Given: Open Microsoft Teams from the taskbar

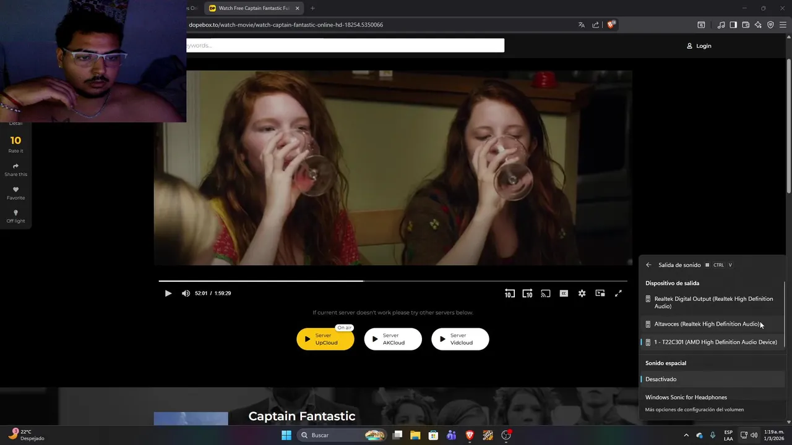Looking at the screenshot, I should [x=451, y=435].
